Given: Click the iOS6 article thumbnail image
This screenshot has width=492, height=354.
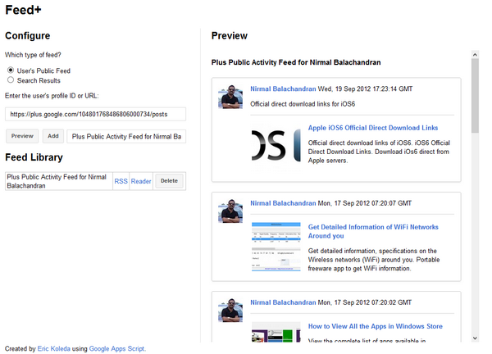Looking at the screenshot, I should pyautogui.click(x=276, y=147).
